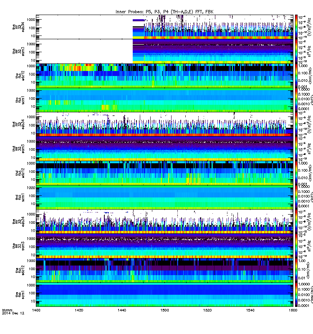
Task: Click the 'thd fbk scm1' panel label
Action: [20, 197]
